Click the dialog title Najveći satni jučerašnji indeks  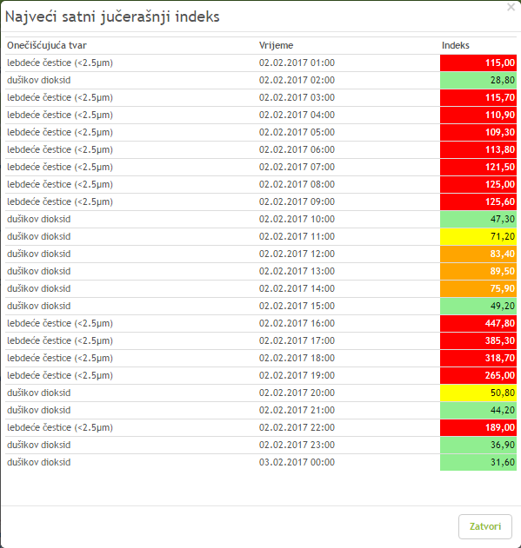(112, 17)
